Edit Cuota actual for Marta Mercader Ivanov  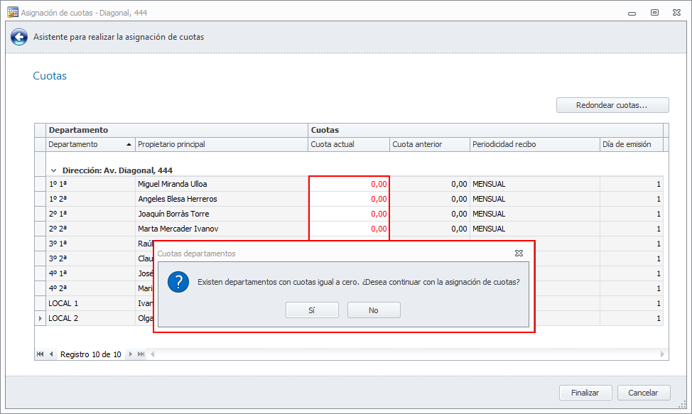coord(349,229)
